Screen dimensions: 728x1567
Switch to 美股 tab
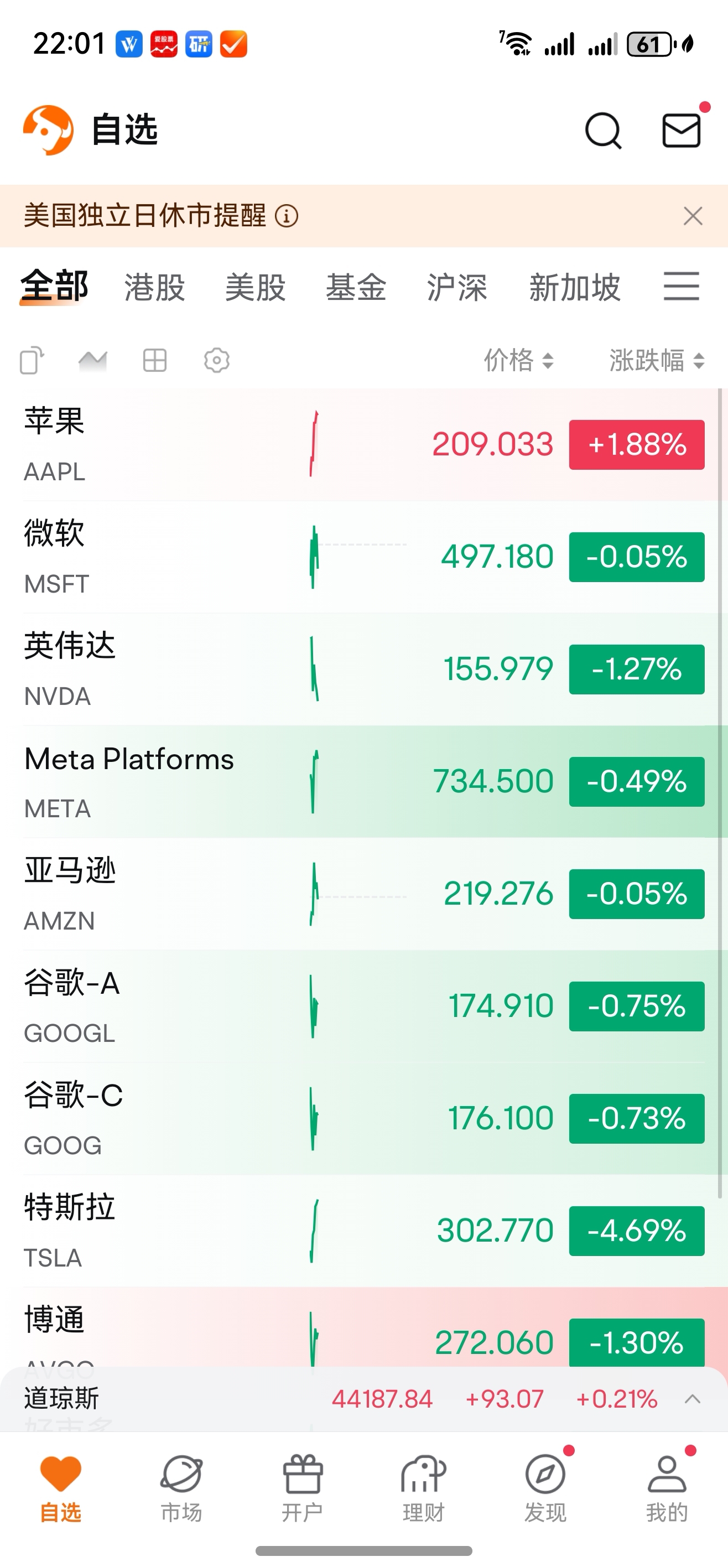[255, 287]
